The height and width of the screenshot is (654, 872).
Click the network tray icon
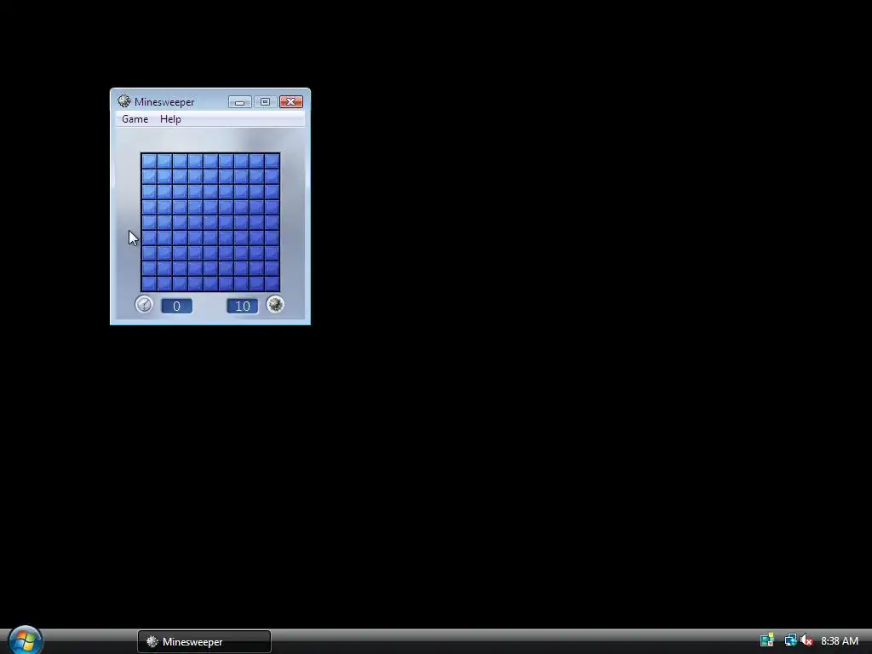[x=790, y=640]
